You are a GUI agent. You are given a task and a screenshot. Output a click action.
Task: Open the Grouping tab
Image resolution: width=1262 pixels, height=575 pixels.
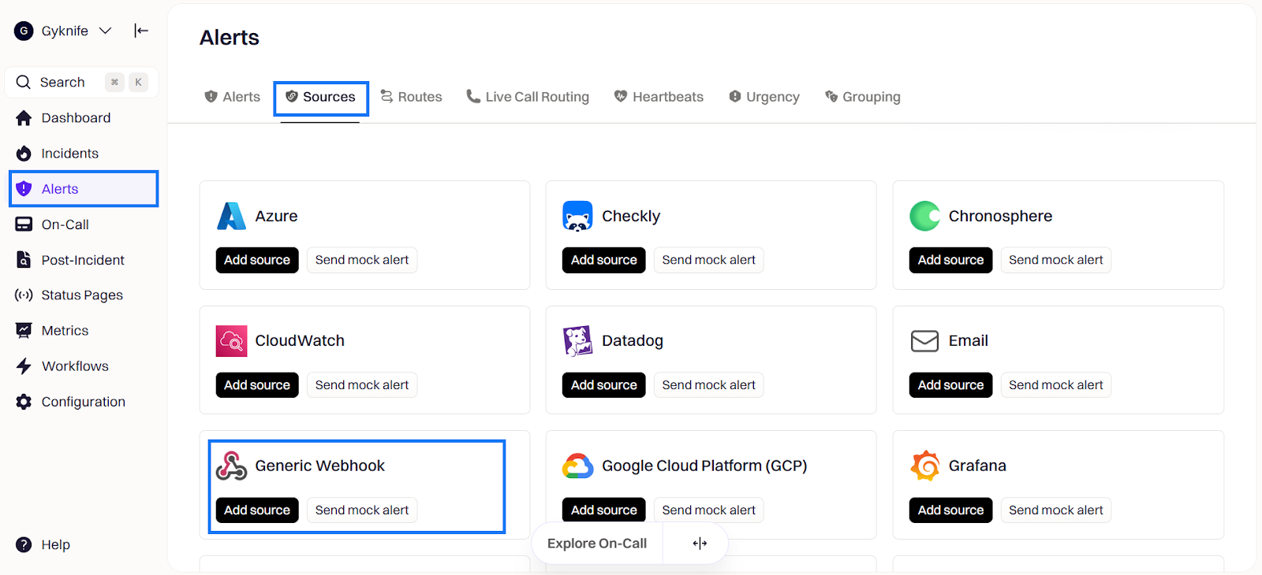[862, 97]
